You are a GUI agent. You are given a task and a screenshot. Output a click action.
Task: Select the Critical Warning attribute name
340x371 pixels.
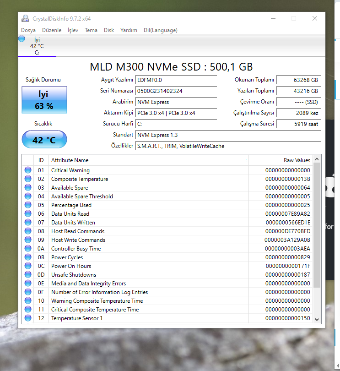click(70, 170)
